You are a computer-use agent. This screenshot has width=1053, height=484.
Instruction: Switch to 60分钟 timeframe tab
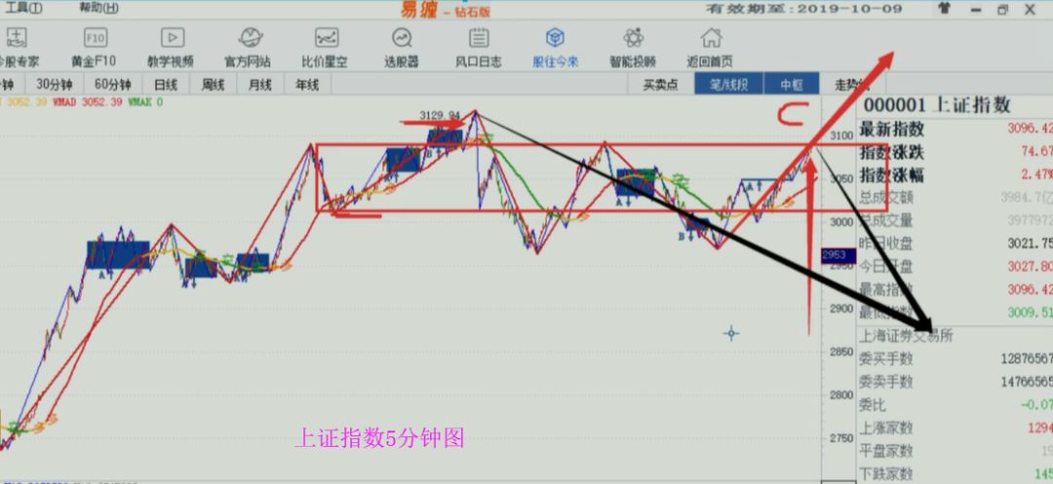tap(113, 85)
